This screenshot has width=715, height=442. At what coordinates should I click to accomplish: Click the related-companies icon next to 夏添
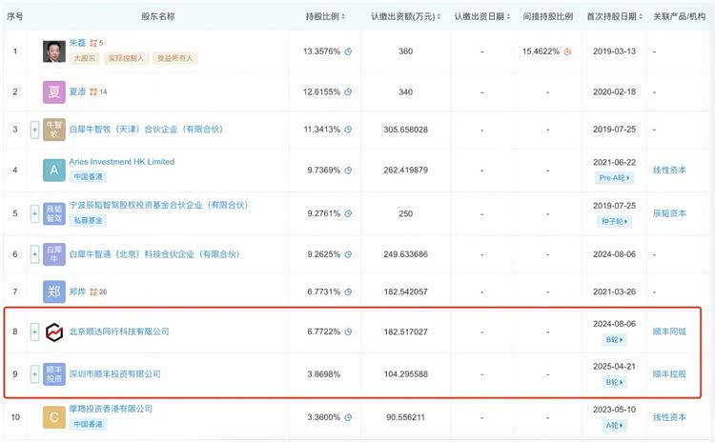click(x=94, y=91)
